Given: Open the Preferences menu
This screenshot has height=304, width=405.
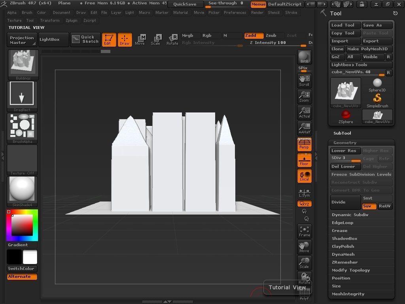Looking at the screenshot, I should 235,12.
